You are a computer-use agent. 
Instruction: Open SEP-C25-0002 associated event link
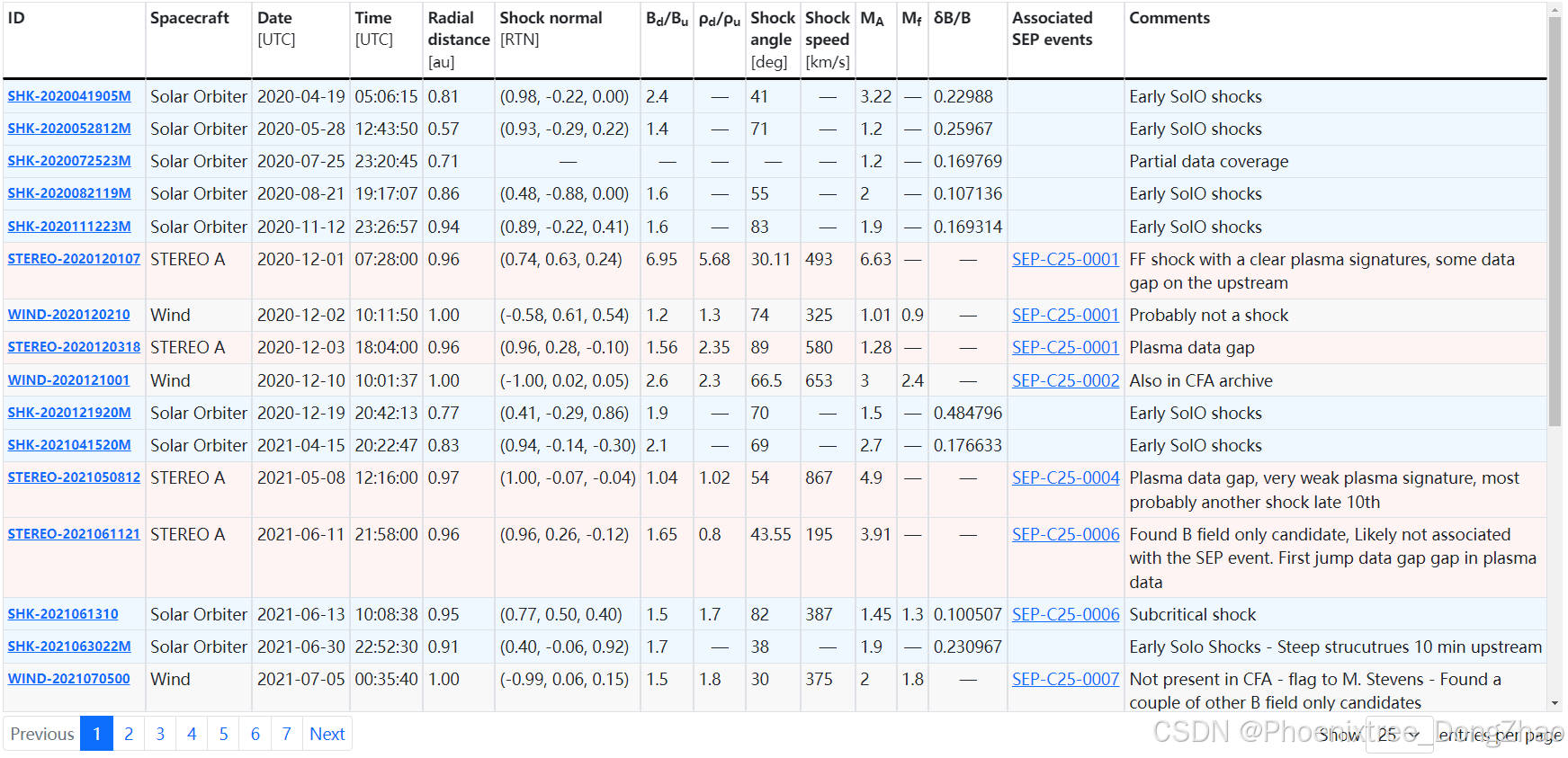point(1066,380)
